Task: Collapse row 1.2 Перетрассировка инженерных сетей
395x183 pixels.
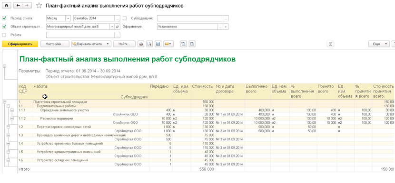Action: pyautogui.click(x=8, y=127)
